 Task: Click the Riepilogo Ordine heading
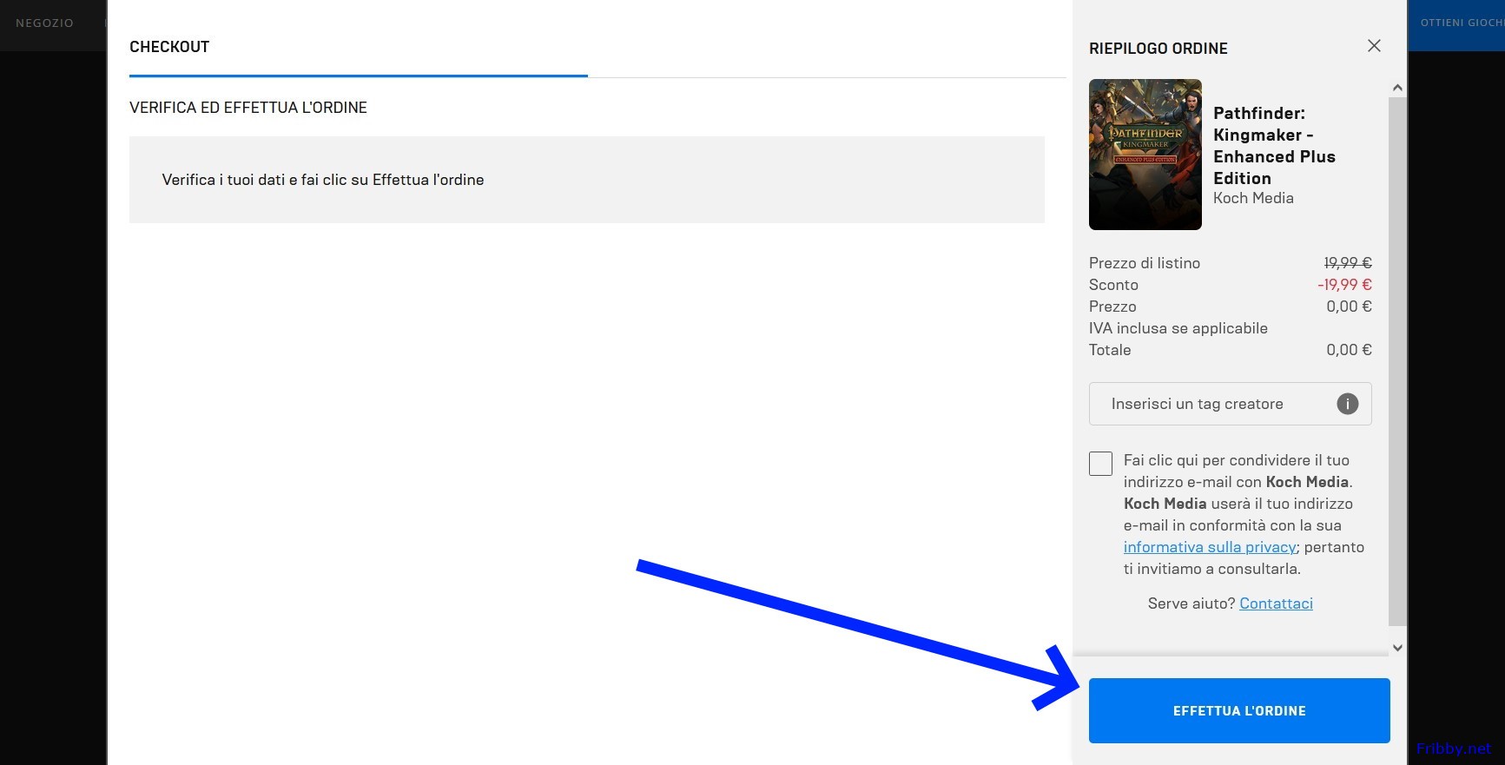click(x=1158, y=49)
